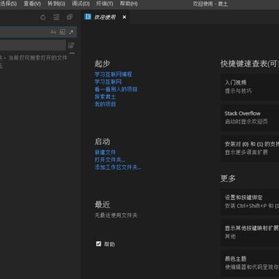The height and width of the screenshot is (279, 279).
Task: Open the 学习互联网编程 link
Action: (113, 74)
